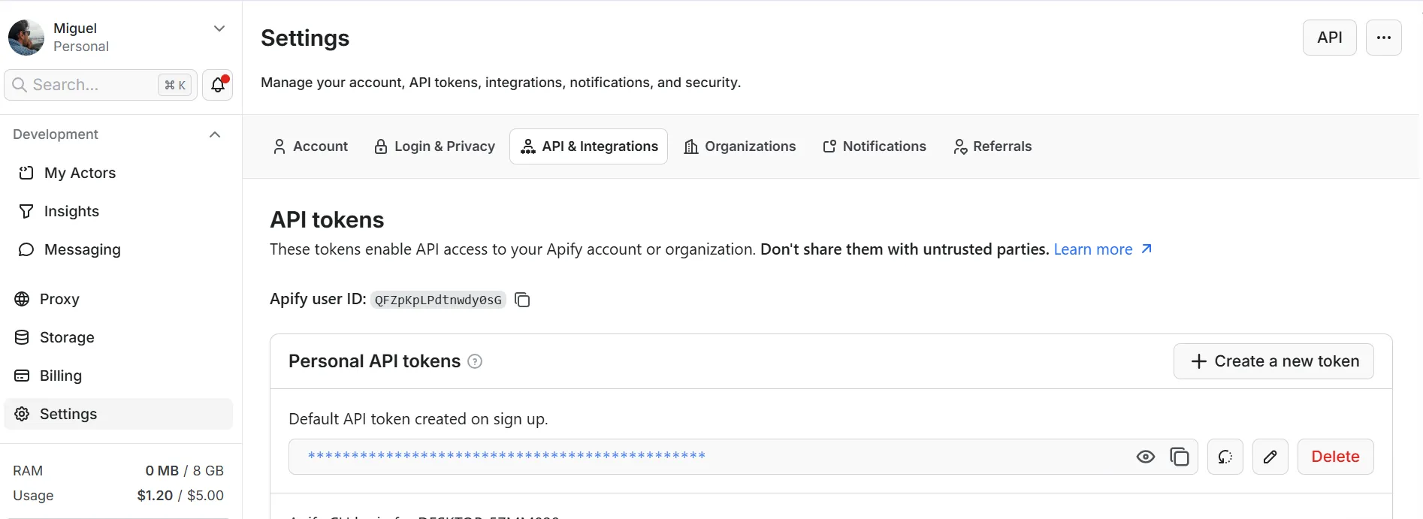The image size is (1423, 519).
Task: Click the Apify user ID label
Action: click(318, 299)
